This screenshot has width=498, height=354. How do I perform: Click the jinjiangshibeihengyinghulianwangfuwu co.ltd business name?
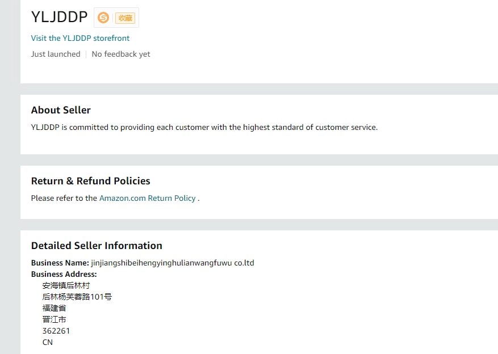click(x=173, y=263)
